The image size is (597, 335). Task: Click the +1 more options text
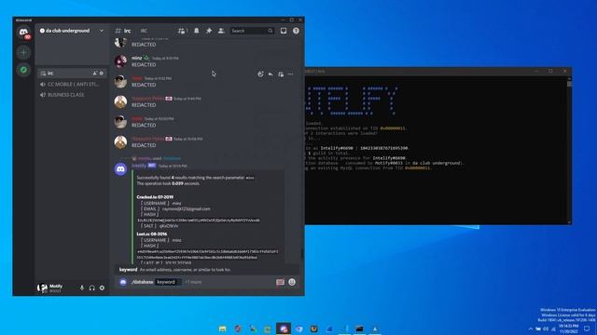click(x=193, y=282)
